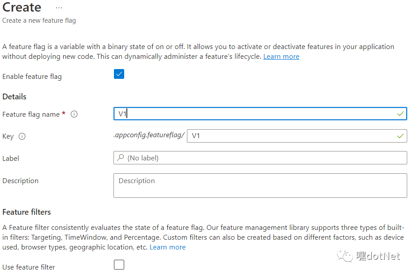Click the green checkmark in the Feature flag name field
This screenshot has width=413, height=274.
401,114
